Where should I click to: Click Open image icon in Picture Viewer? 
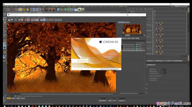[9, 20]
